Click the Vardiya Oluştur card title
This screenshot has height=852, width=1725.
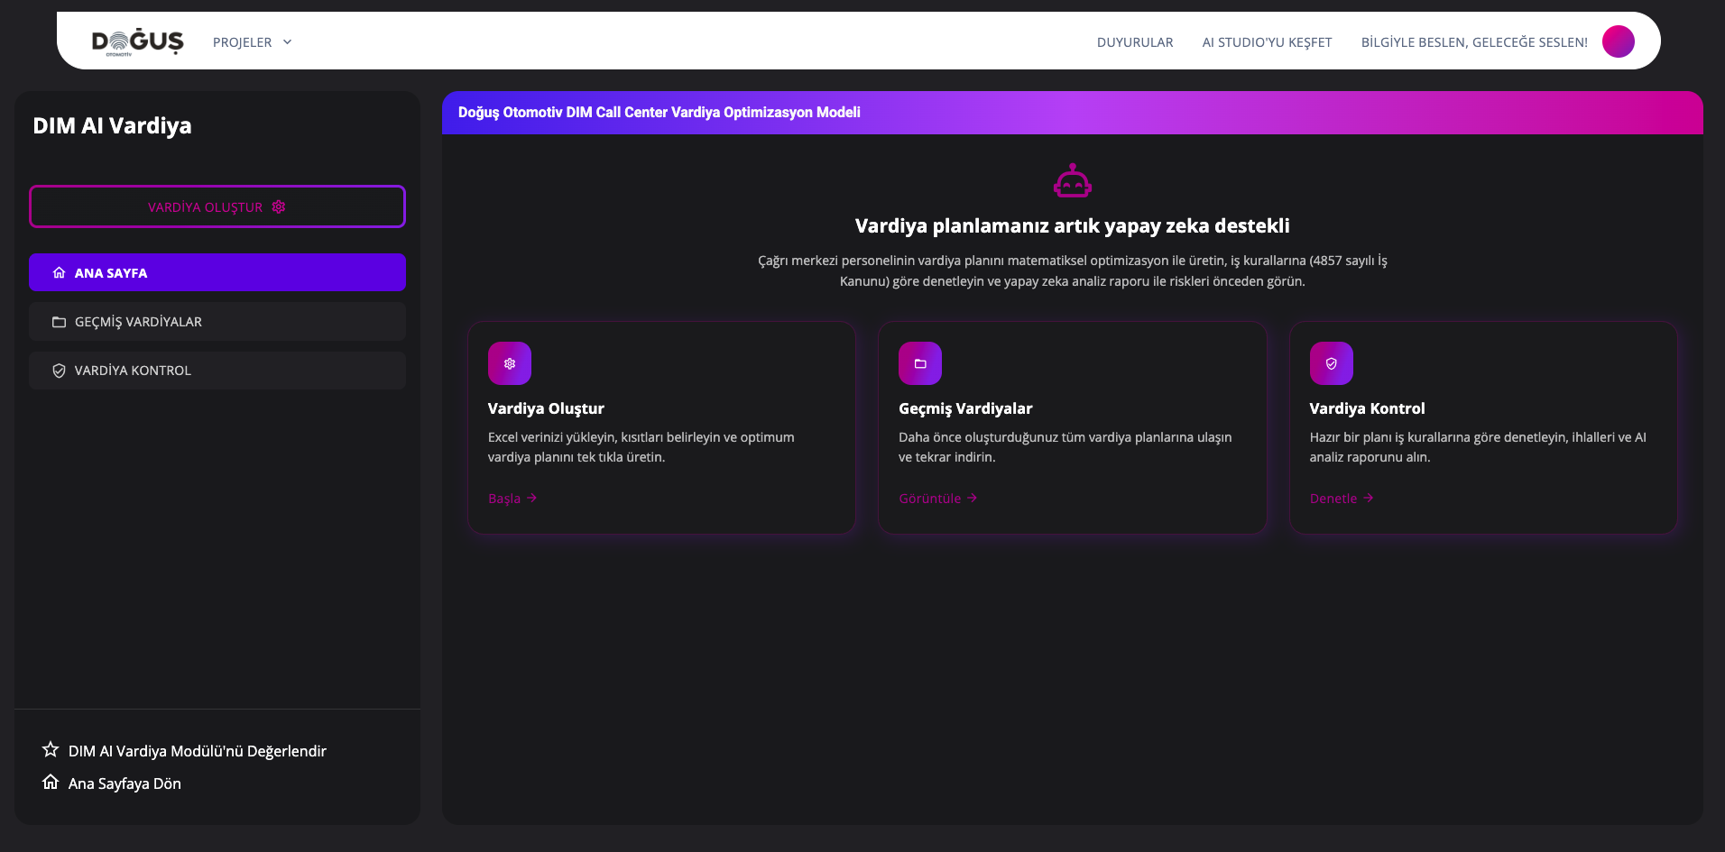pos(546,408)
